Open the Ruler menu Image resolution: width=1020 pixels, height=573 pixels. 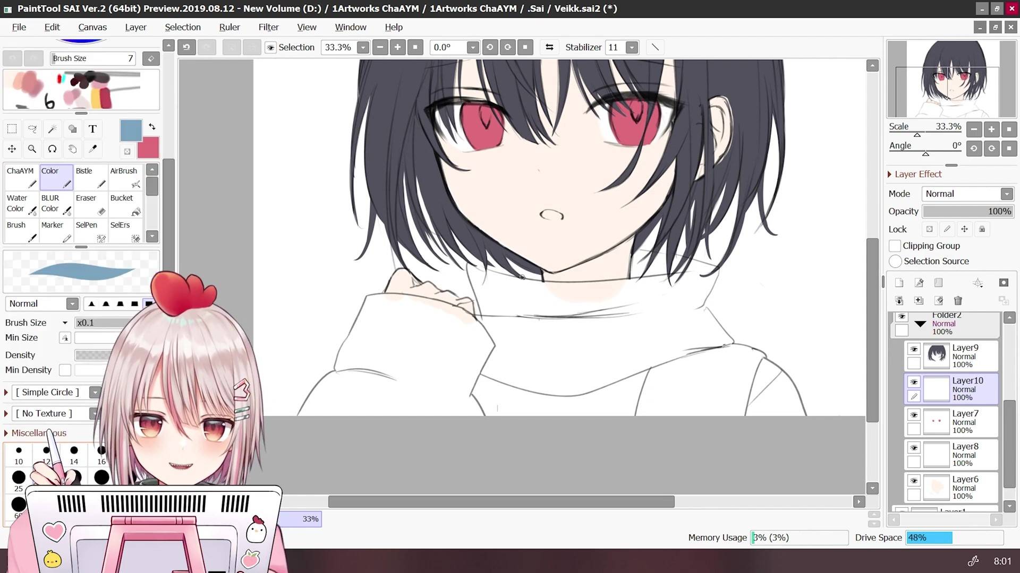(x=229, y=27)
